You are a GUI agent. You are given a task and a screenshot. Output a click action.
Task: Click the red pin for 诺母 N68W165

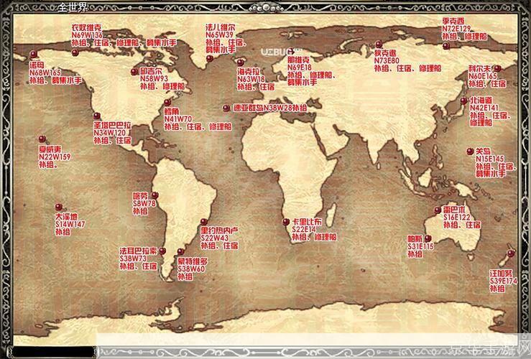click(33, 54)
